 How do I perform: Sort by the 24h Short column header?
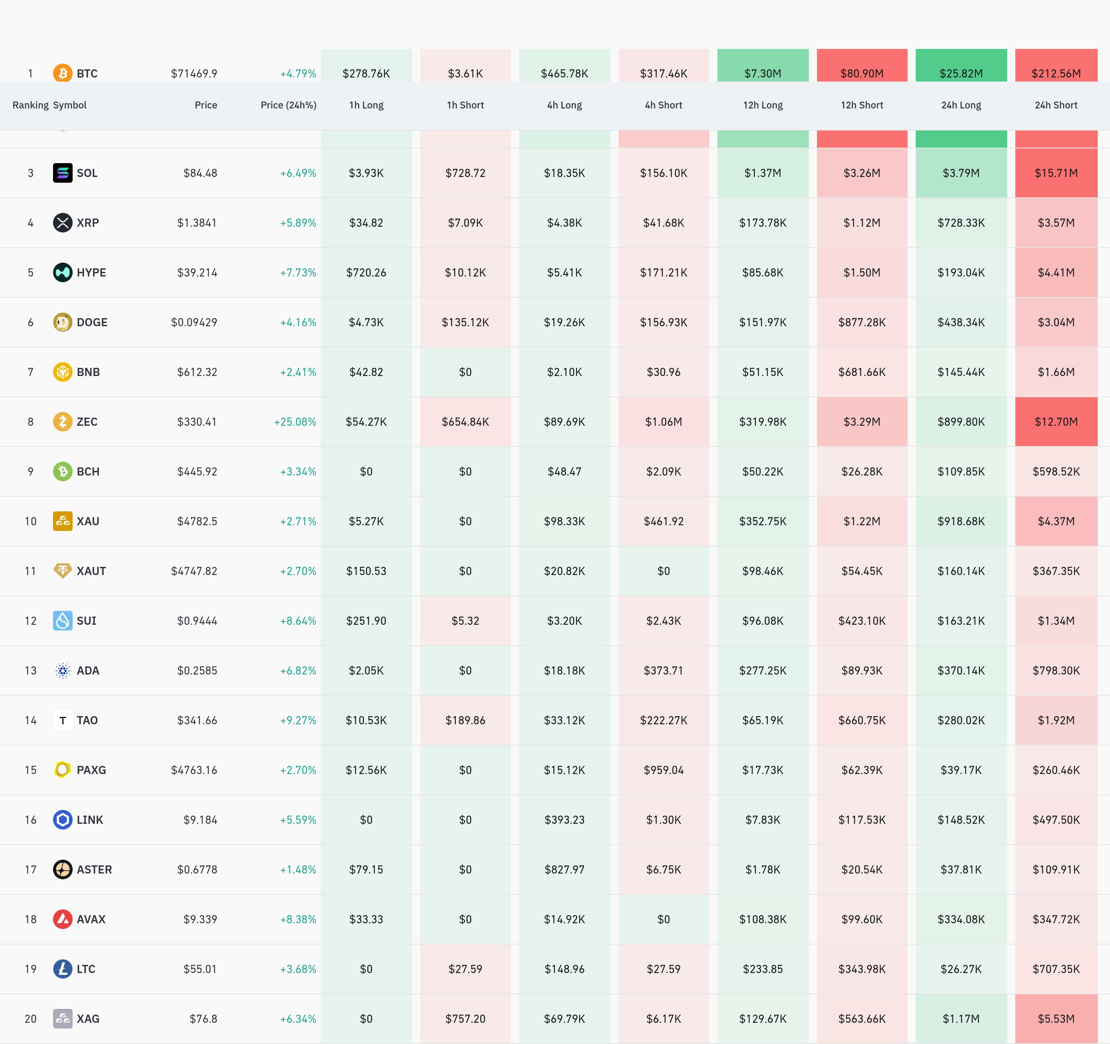(x=1055, y=105)
